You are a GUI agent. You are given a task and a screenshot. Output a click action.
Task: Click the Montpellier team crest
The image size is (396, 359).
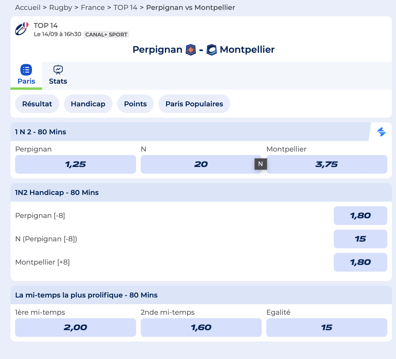point(212,50)
